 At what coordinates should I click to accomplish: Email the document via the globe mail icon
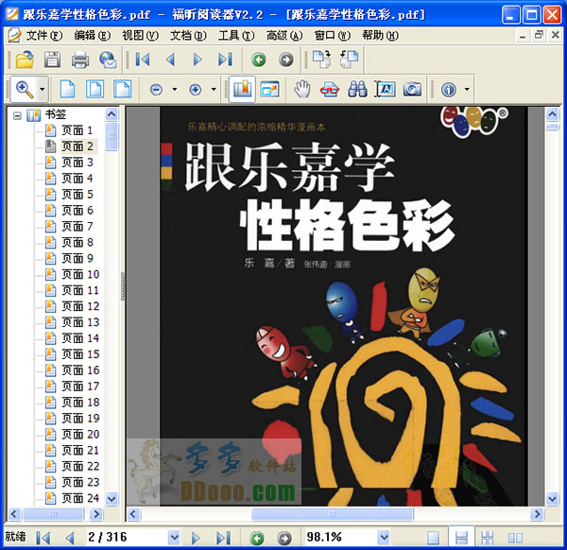[x=108, y=60]
